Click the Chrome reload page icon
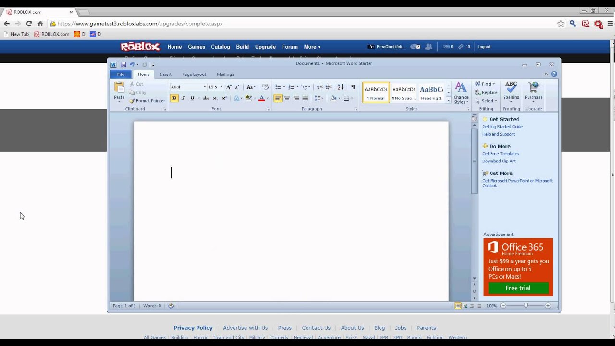 (29, 24)
